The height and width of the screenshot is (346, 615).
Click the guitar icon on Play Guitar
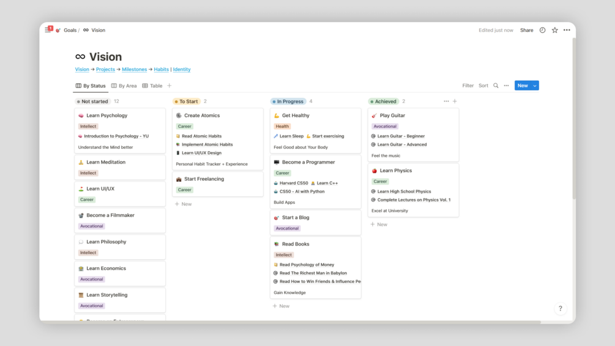[x=374, y=115]
